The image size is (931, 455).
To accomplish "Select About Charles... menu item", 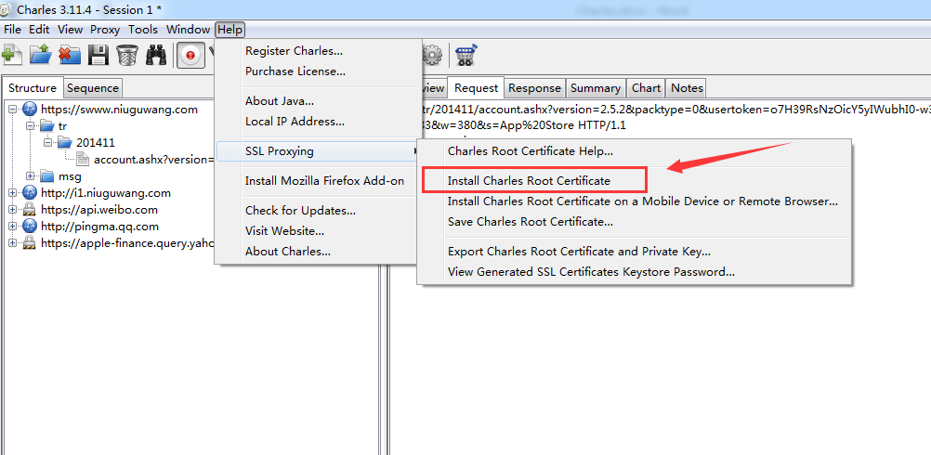I will (x=288, y=251).
